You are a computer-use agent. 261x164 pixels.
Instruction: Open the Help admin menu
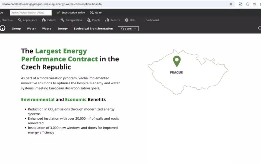pos(130,20)
